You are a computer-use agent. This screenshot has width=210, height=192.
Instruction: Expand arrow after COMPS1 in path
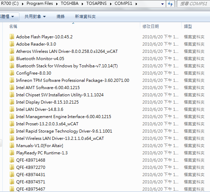pos(136,4)
